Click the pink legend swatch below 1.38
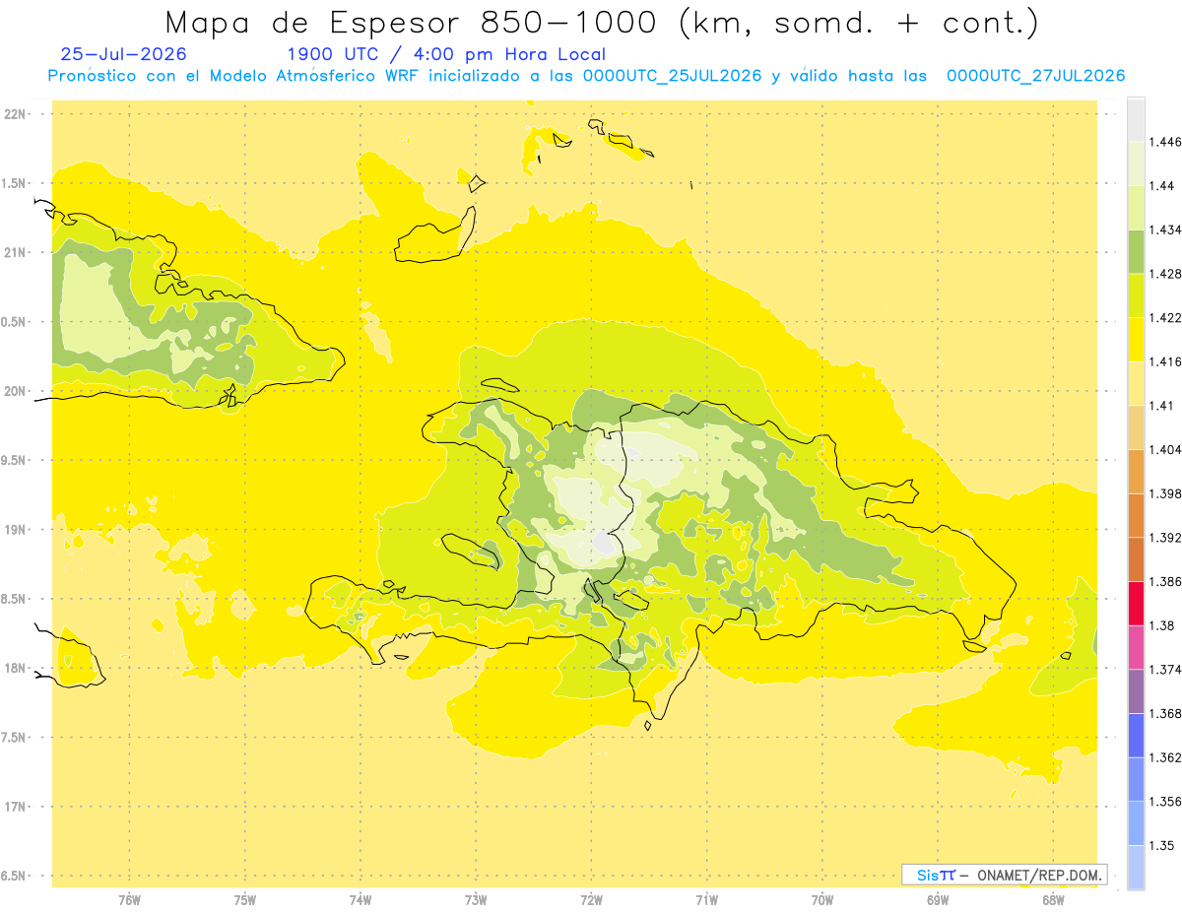Screen dimensions: 1182x913 (1136, 647)
